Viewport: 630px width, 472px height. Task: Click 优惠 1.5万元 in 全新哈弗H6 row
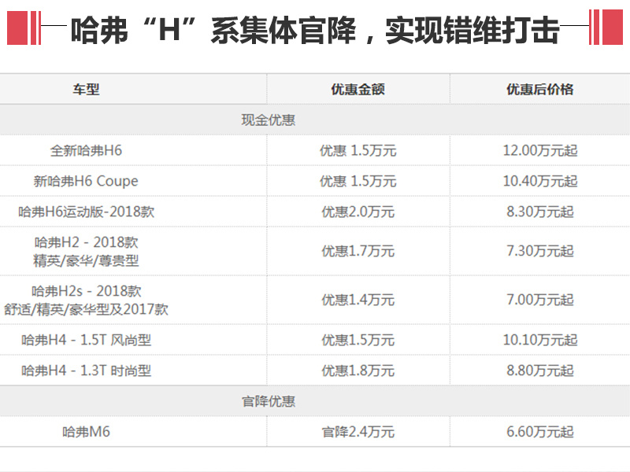[358, 150]
